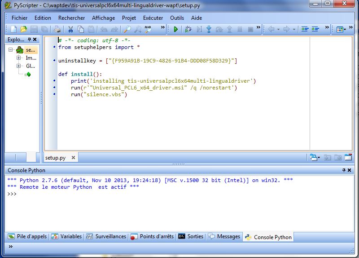Screen dimensions: 359x258
Task: Open Find with the magnifier icon
Action: click(127, 29)
